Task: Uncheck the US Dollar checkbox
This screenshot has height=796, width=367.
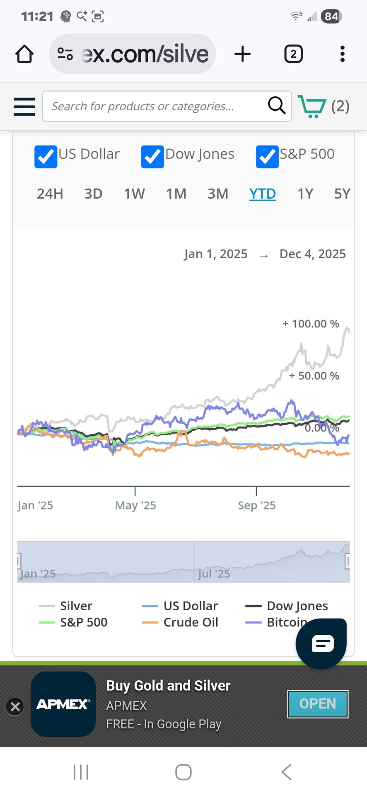Action: 46,157
